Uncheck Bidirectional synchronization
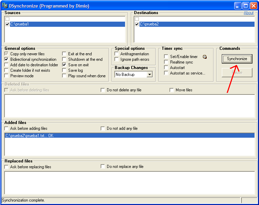This screenshot has width=259, height=205. pyautogui.click(x=7, y=59)
